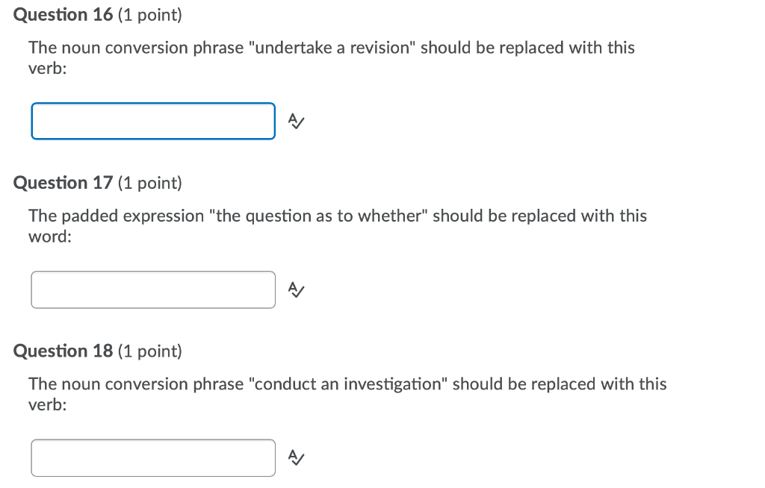
Task: Run spelling check on the 'conduct an investigation' answer
Action: pos(295,457)
